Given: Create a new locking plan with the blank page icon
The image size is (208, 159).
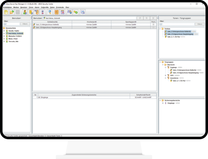Looking at the screenshot, I should tap(6, 12).
